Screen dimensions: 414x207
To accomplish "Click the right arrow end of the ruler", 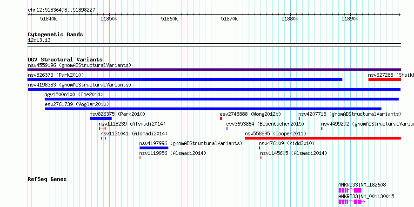I will (x=400, y=15).
